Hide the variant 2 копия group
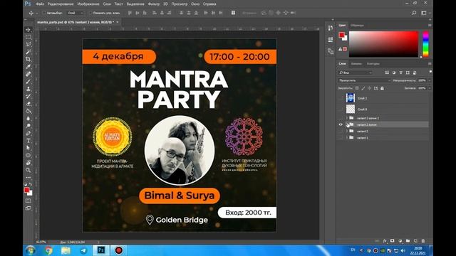 [x=341, y=124]
